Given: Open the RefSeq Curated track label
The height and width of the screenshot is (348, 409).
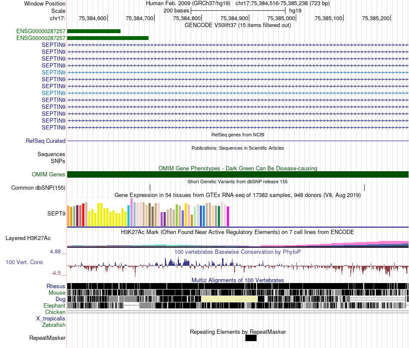Looking at the screenshot, I should point(46,141).
